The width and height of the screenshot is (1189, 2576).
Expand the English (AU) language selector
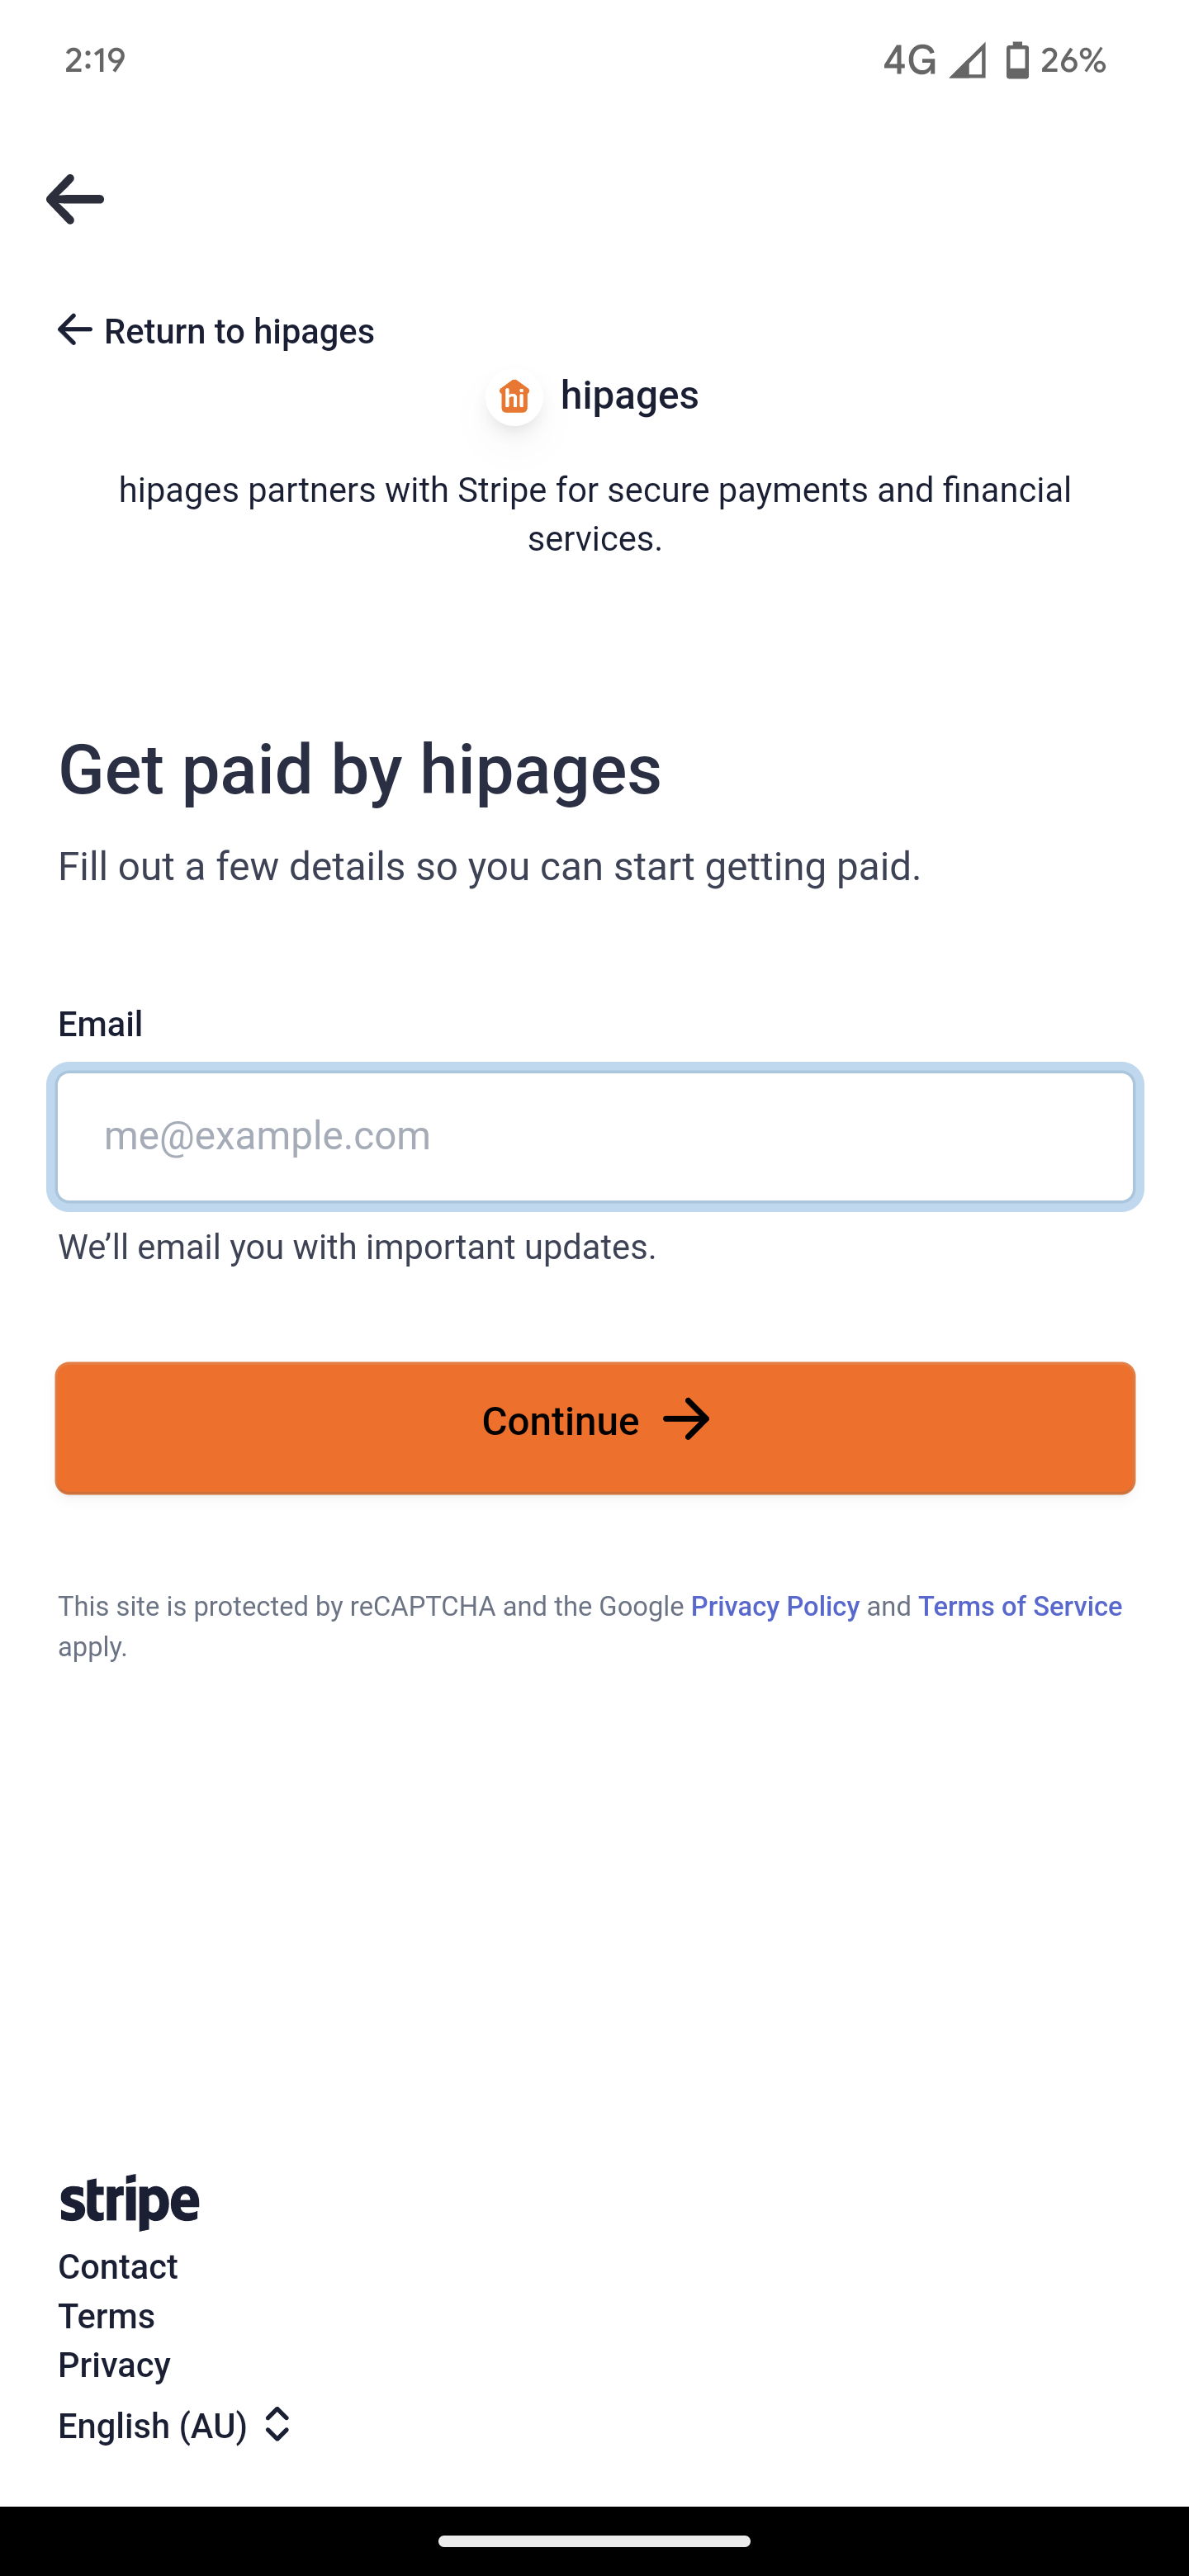click(x=153, y=2426)
